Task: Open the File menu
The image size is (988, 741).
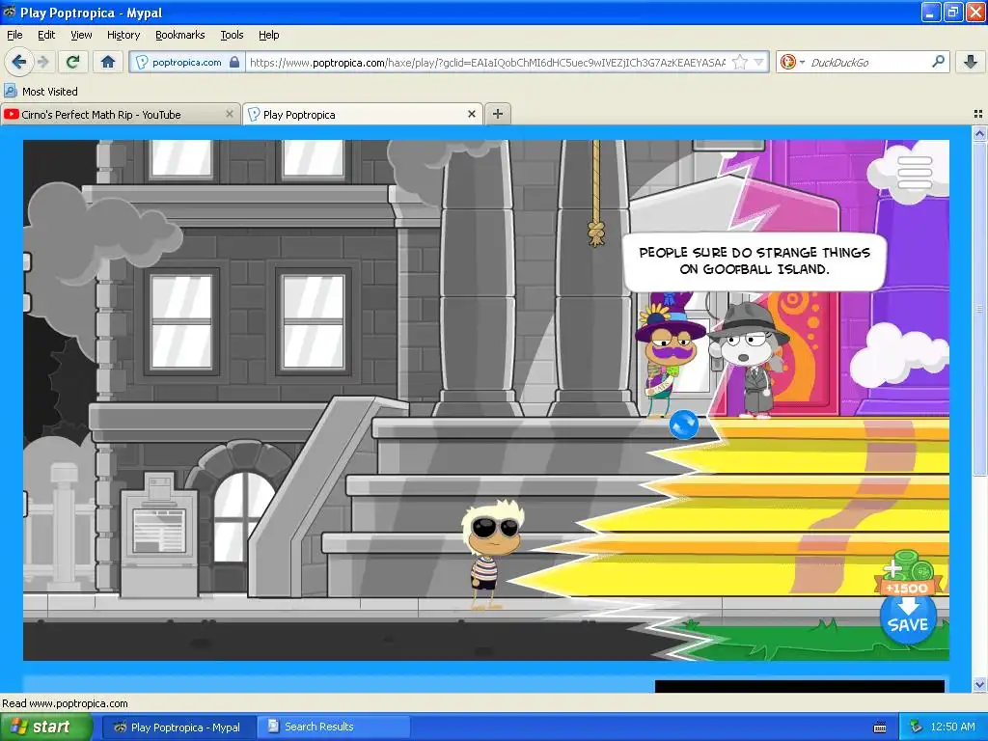Action: [14, 35]
